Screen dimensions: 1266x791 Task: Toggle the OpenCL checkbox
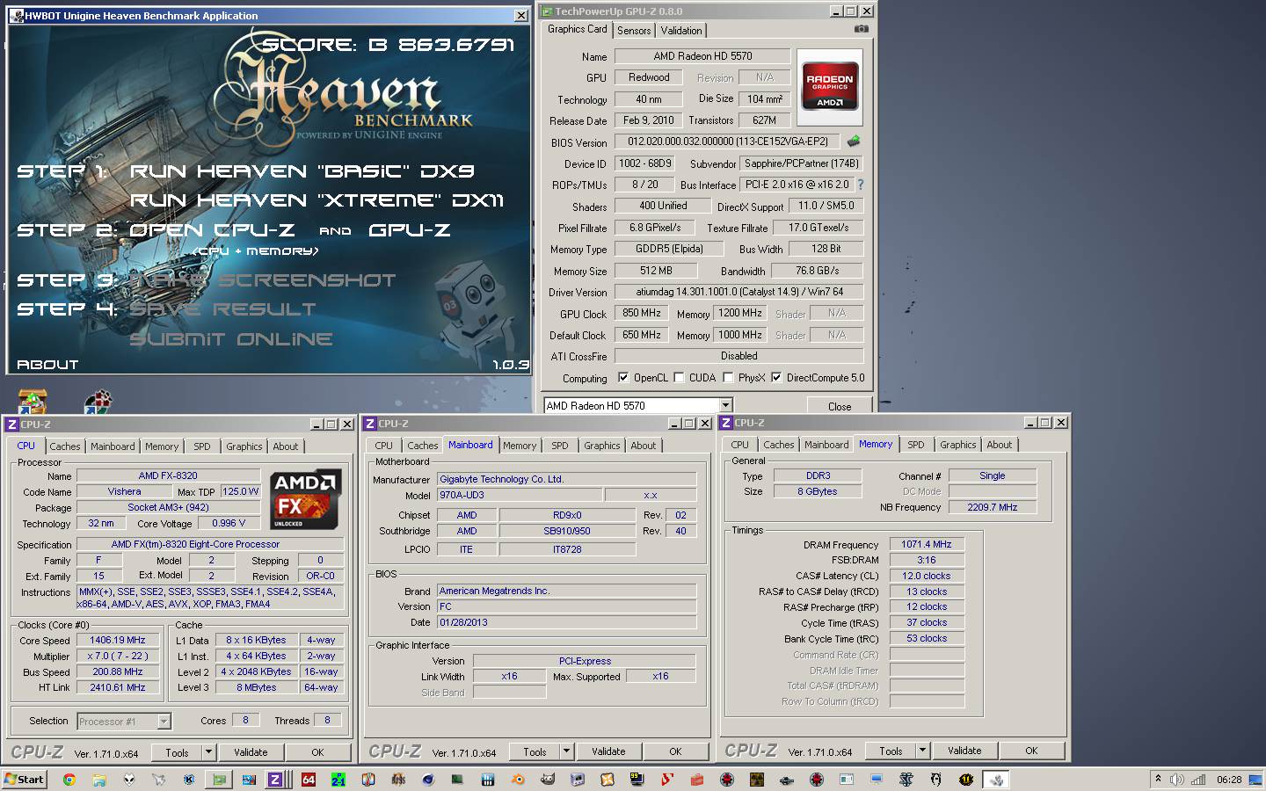[623, 378]
